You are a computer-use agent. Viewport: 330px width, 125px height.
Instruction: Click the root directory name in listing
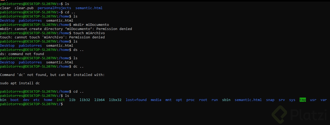203,100
